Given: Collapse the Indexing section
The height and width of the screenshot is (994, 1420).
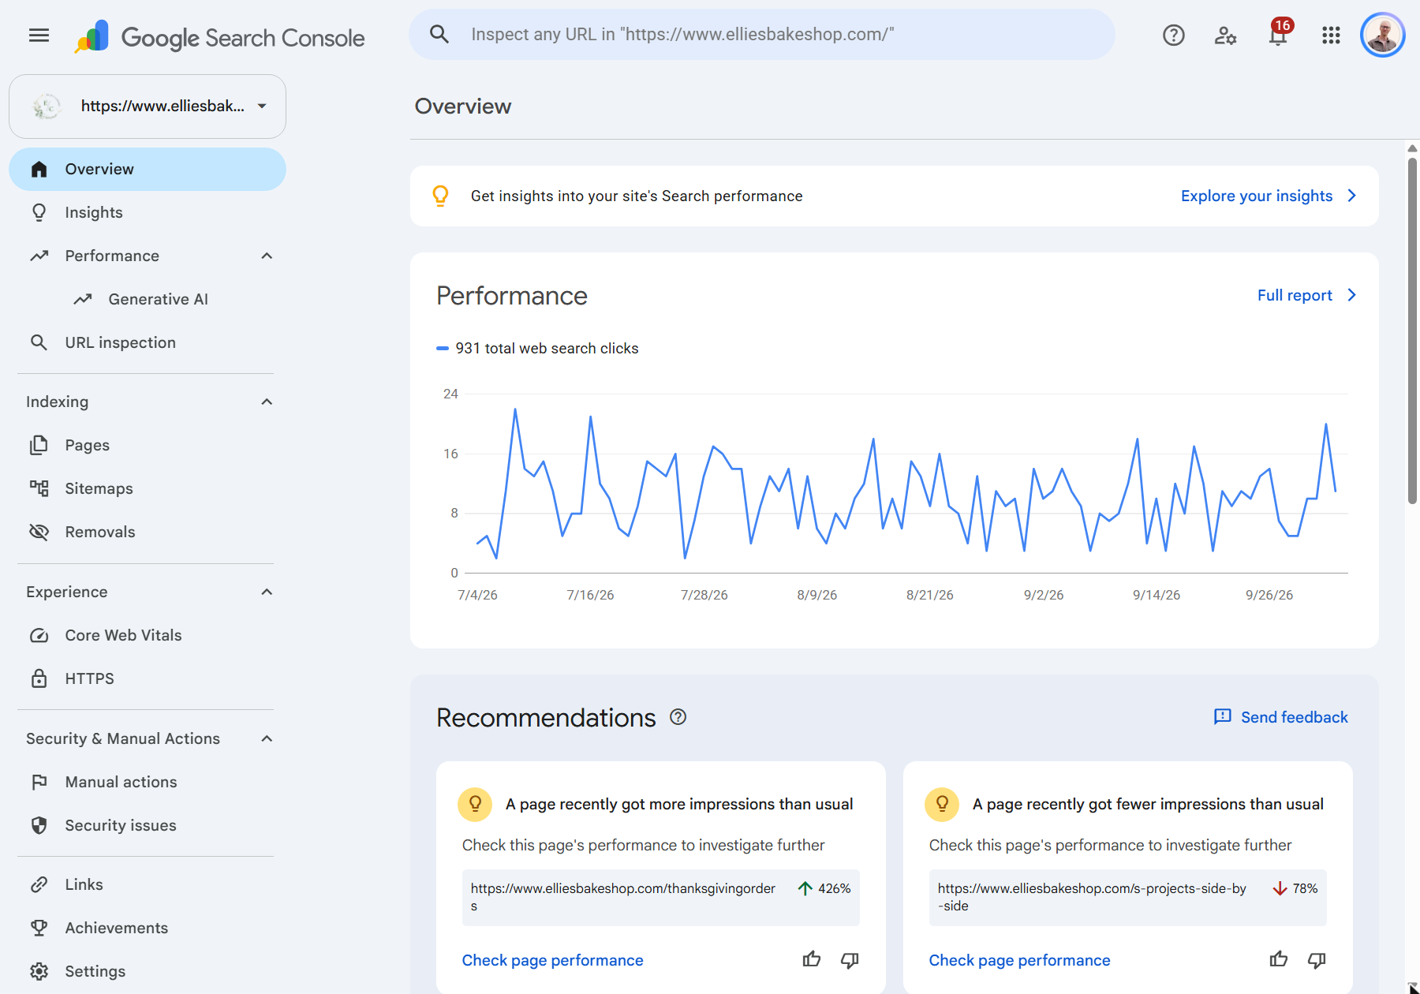Looking at the screenshot, I should coord(267,402).
